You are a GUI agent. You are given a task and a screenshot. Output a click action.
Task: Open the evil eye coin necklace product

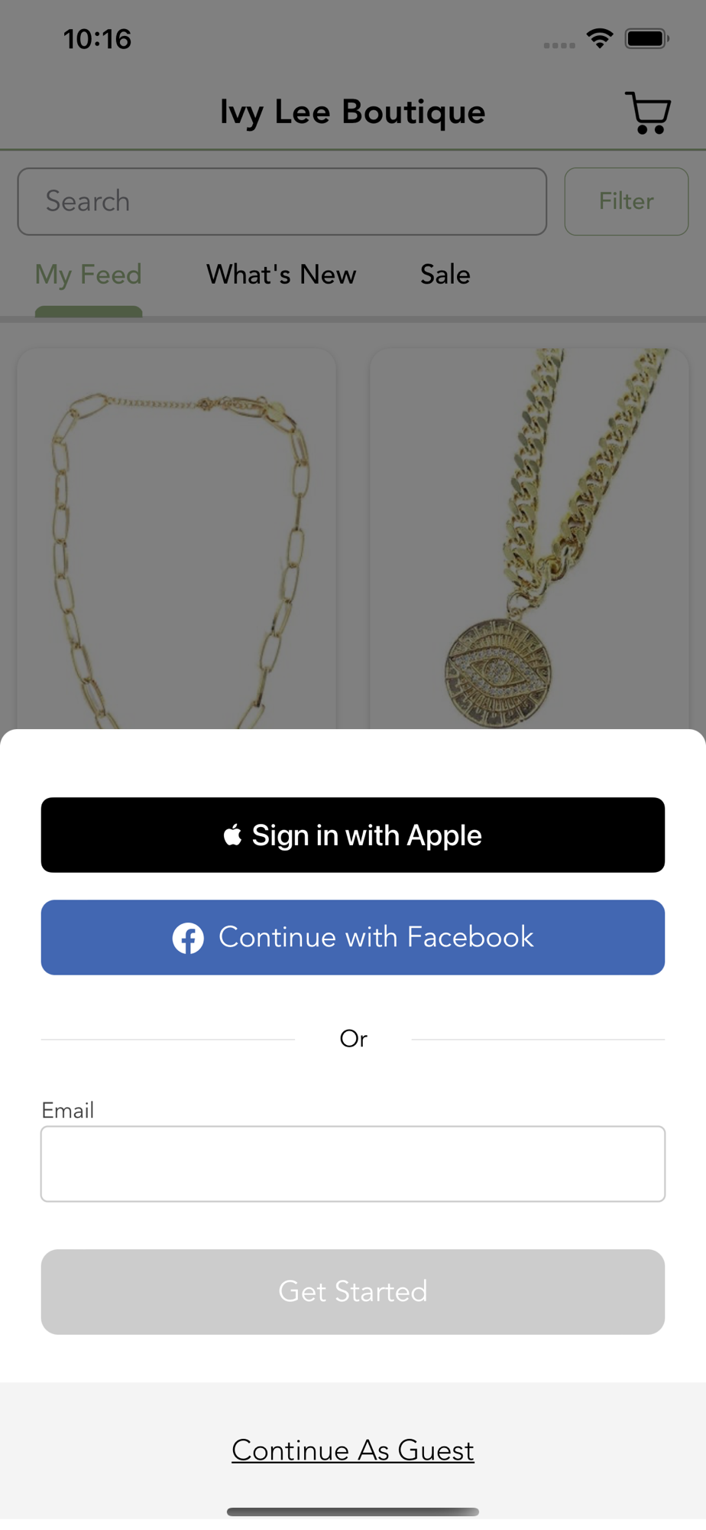pos(529,539)
